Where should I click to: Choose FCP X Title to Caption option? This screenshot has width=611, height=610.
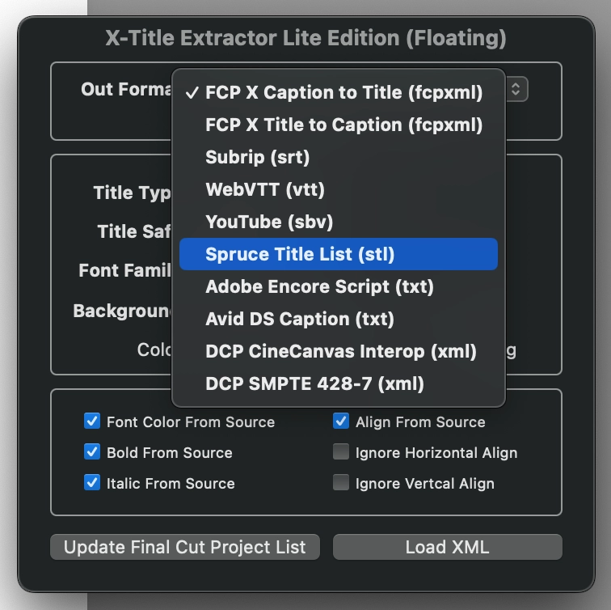click(x=338, y=125)
